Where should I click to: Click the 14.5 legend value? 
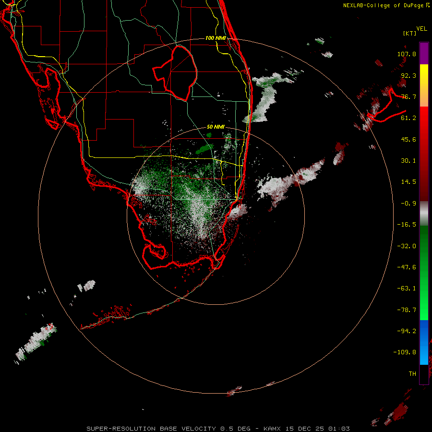click(x=408, y=182)
